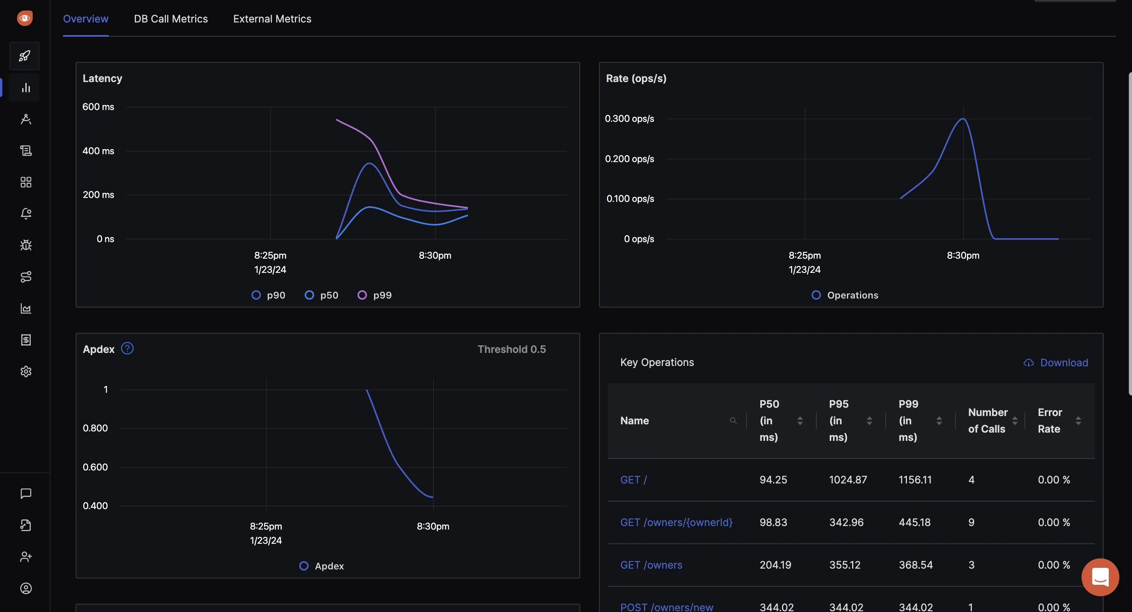Click Invite Team Member icon in sidebar

[x=26, y=557]
